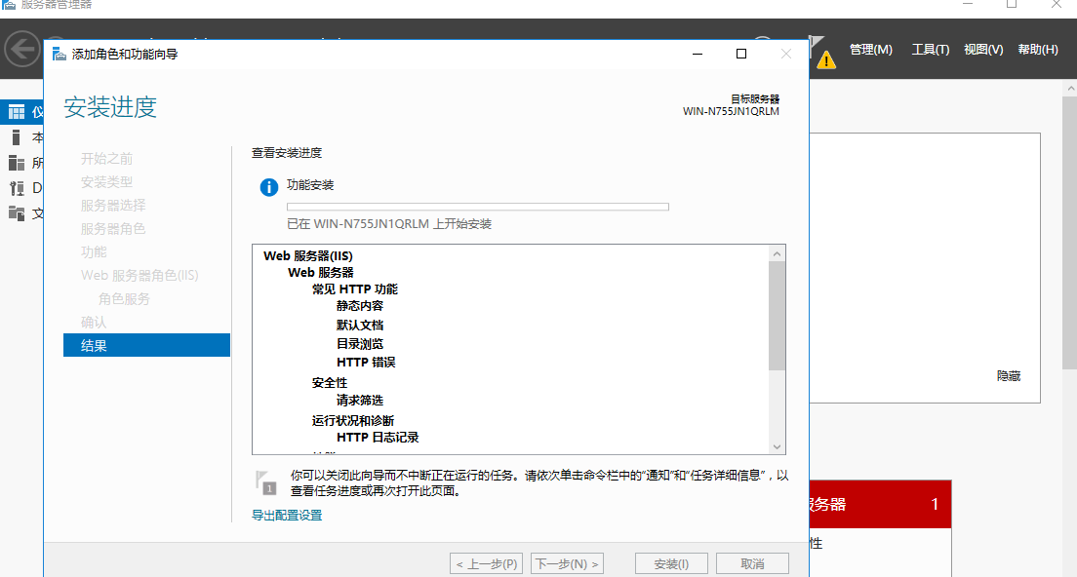Screen dimensions: 1077x577
Task: Select the All Servers icon in sidebar
Action: (x=17, y=163)
